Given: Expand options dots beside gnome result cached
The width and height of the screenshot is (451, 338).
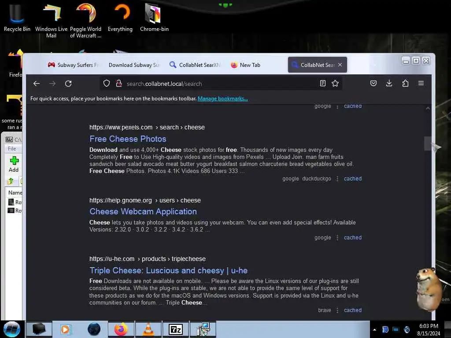Looking at the screenshot, I should point(337,238).
